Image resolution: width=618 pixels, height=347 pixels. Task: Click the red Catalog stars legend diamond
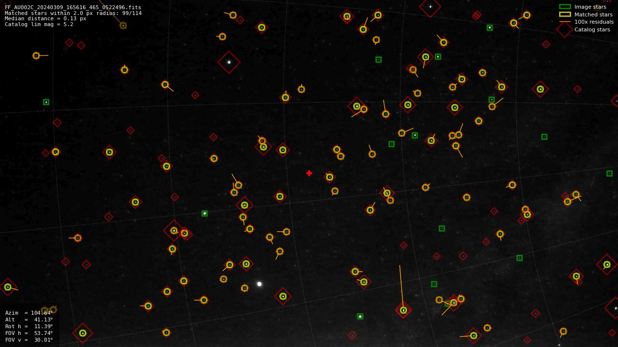[564, 29]
